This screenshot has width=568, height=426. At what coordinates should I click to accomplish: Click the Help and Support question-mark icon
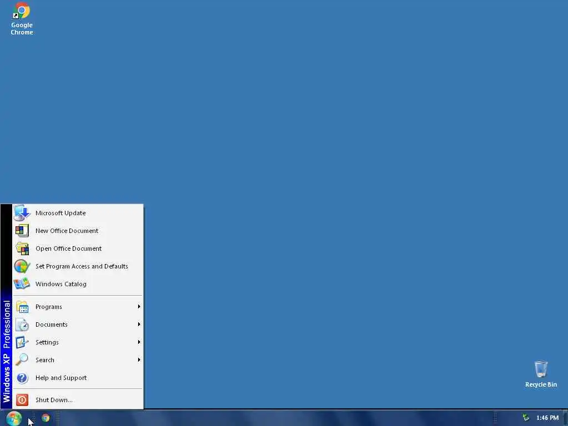click(22, 378)
